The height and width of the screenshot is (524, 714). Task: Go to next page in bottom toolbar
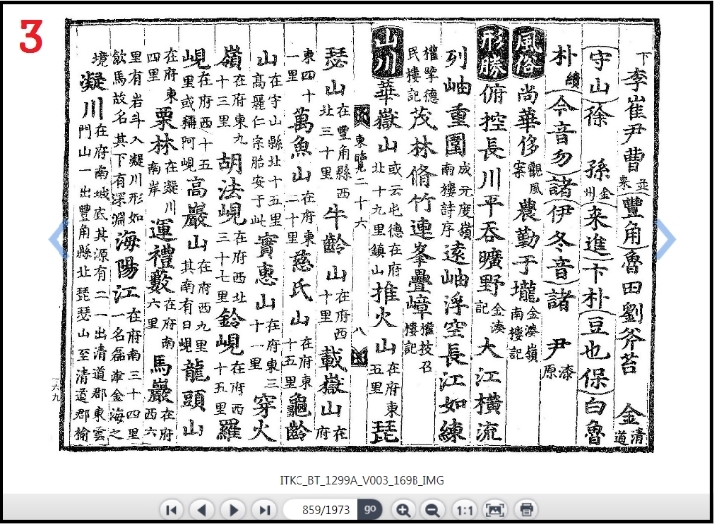click(234, 509)
